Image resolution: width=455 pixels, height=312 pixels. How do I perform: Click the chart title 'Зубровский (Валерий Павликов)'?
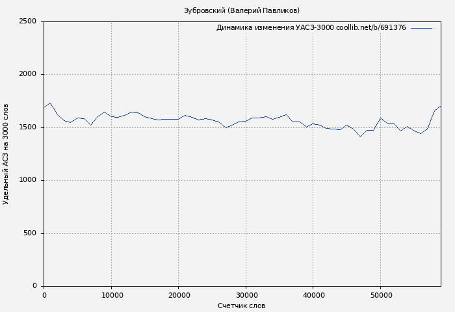tap(242, 10)
